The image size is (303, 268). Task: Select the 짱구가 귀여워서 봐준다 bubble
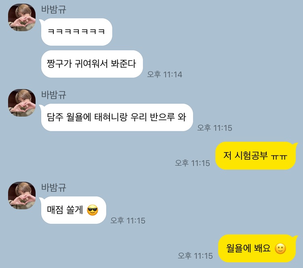pyautogui.click(x=92, y=64)
